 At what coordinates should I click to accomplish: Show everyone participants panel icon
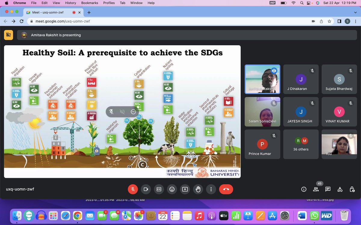tap(316, 189)
